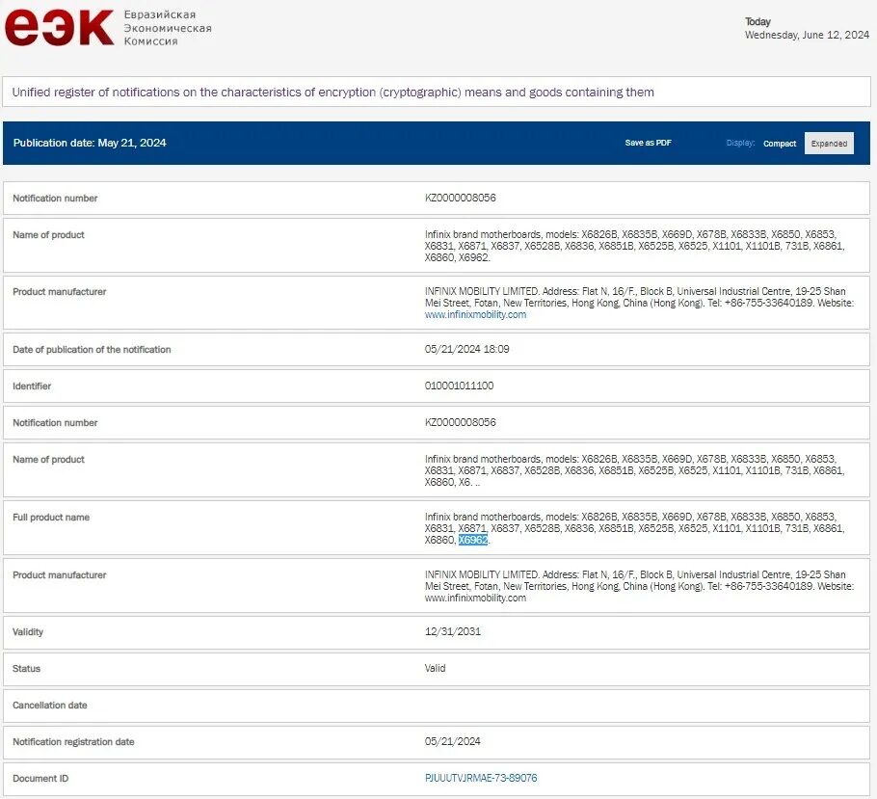This screenshot has height=799, width=877.
Task: Click the Identifier label
Action: (31, 386)
